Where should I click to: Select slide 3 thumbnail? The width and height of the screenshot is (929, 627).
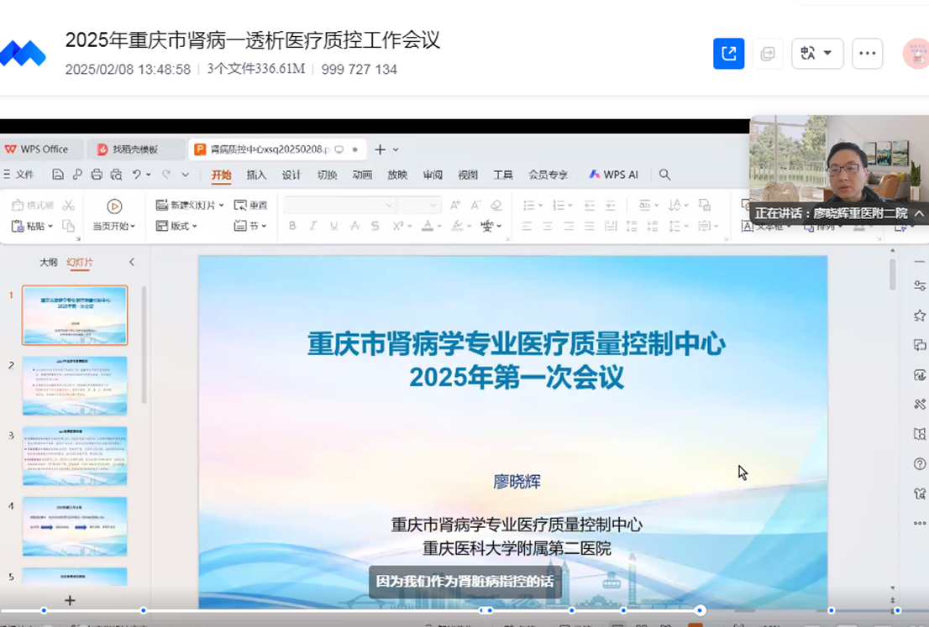tap(75, 456)
